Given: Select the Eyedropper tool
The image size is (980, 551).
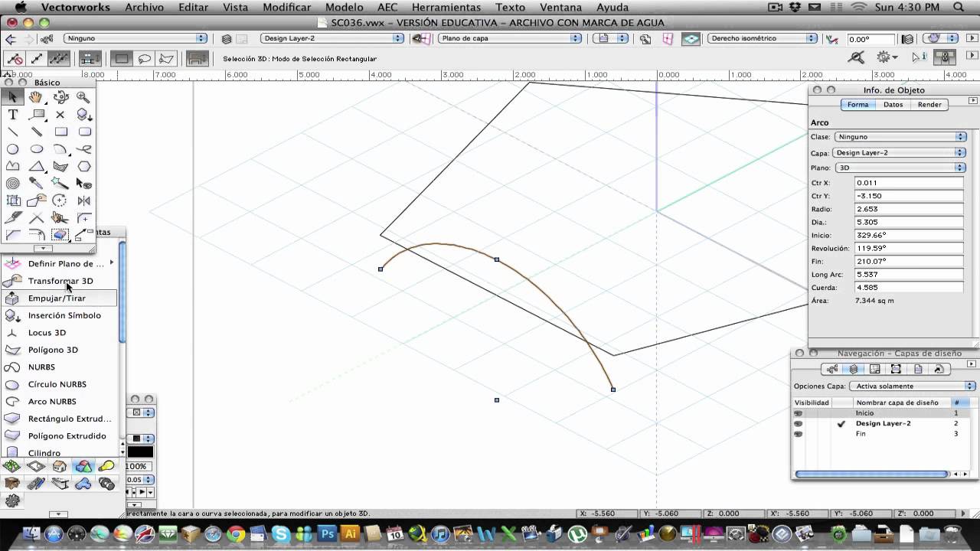Looking at the screenshot, I should (36, 184).
